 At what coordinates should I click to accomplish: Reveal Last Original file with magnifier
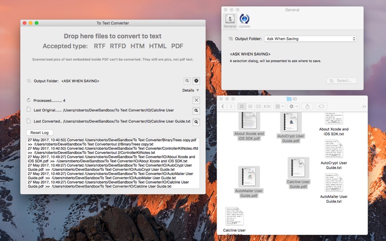click(196, 110)
